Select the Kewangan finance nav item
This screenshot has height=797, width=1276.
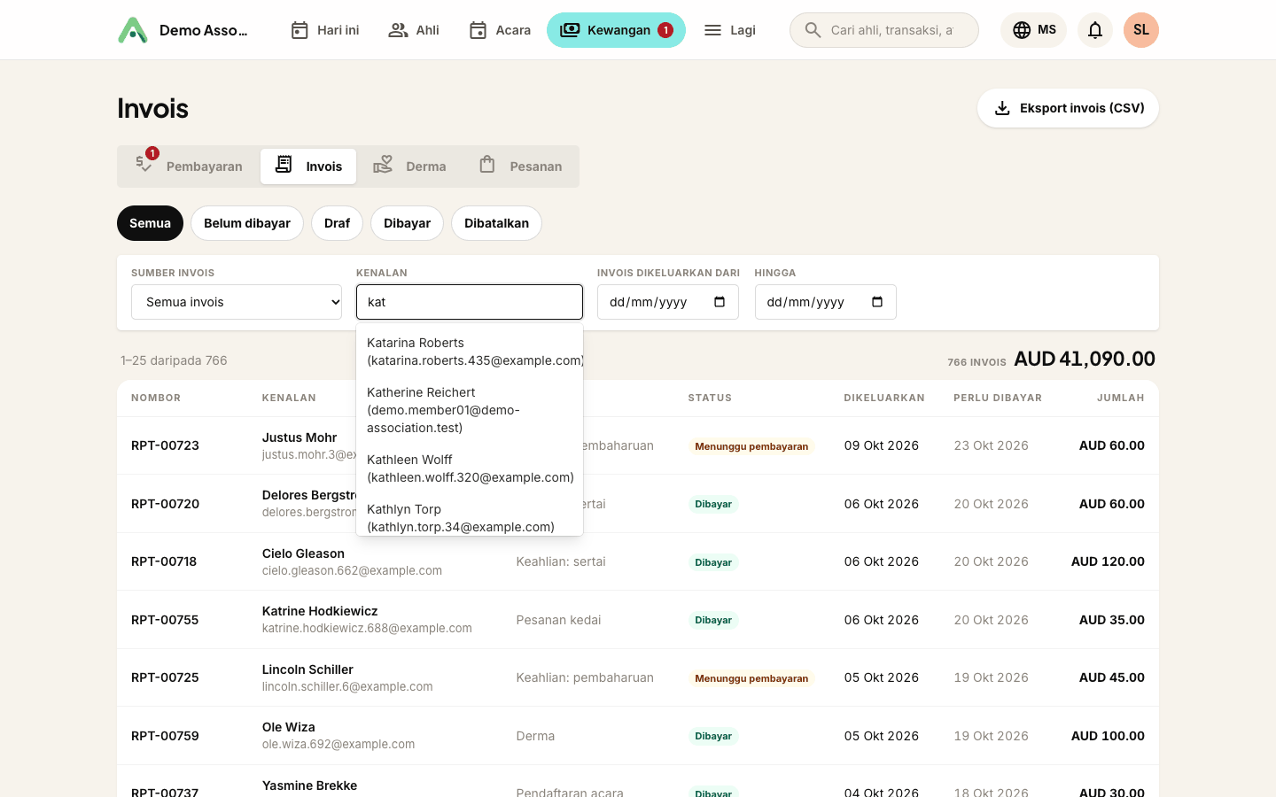click(x=616, y=30)
